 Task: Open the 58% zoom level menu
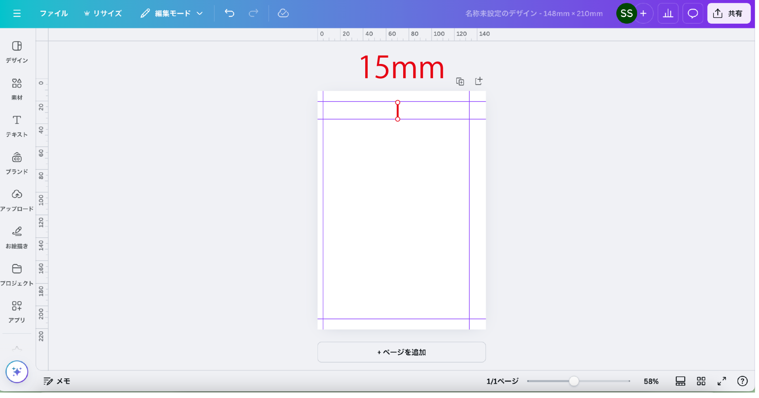(651, 381)
